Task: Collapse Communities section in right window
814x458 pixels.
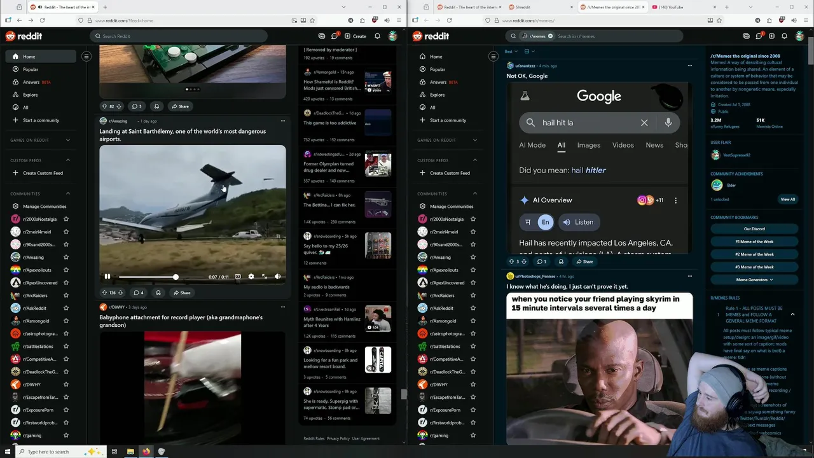Action: click(475, 193)
